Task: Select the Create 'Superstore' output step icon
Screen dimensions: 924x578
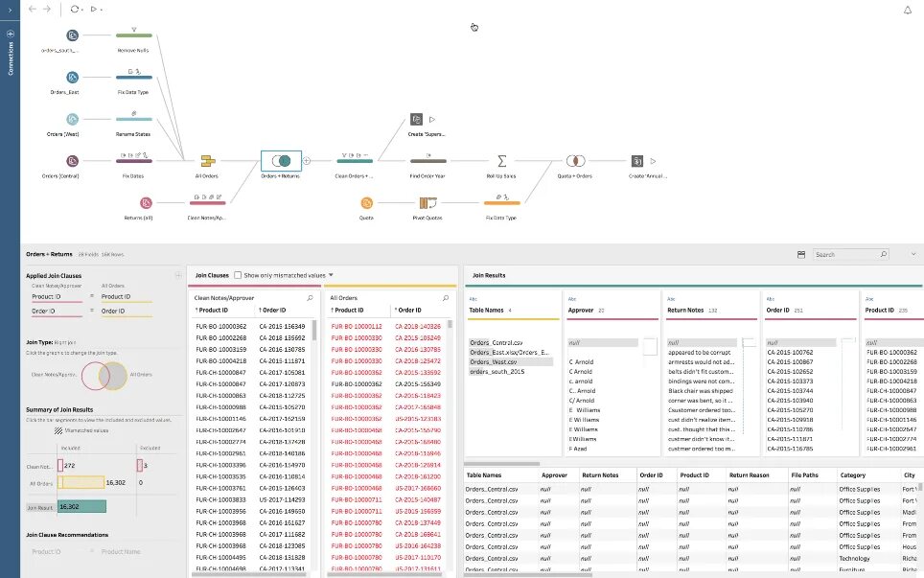Action: tap(417, 119)
